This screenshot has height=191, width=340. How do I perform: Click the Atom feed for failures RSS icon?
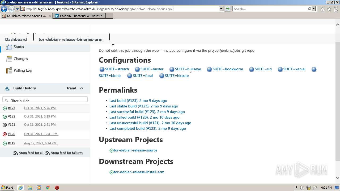(x=48, y=153)
